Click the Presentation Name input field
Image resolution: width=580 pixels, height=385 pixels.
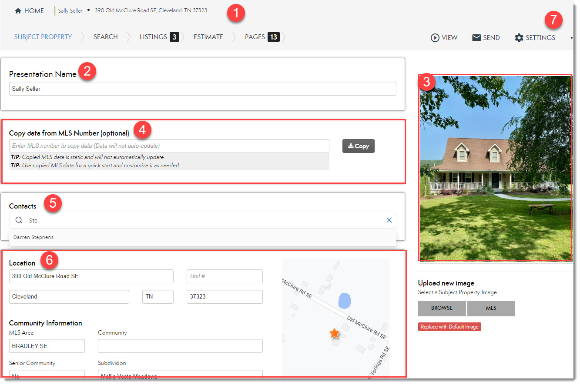203,88
